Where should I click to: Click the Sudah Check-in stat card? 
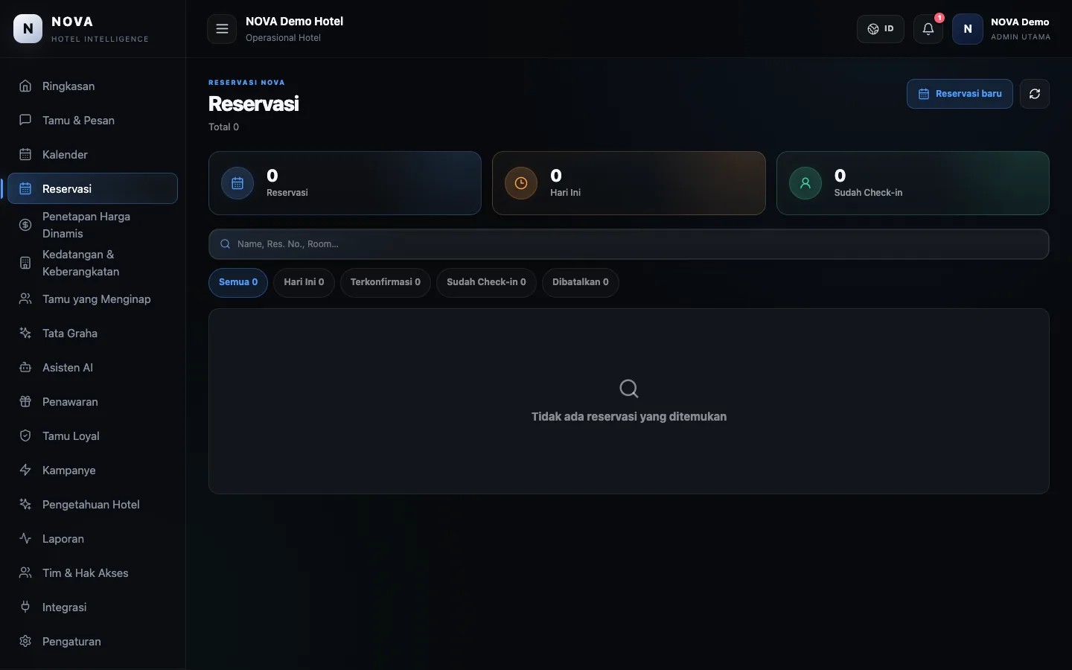pyautogui.click(x=913, y=183)
